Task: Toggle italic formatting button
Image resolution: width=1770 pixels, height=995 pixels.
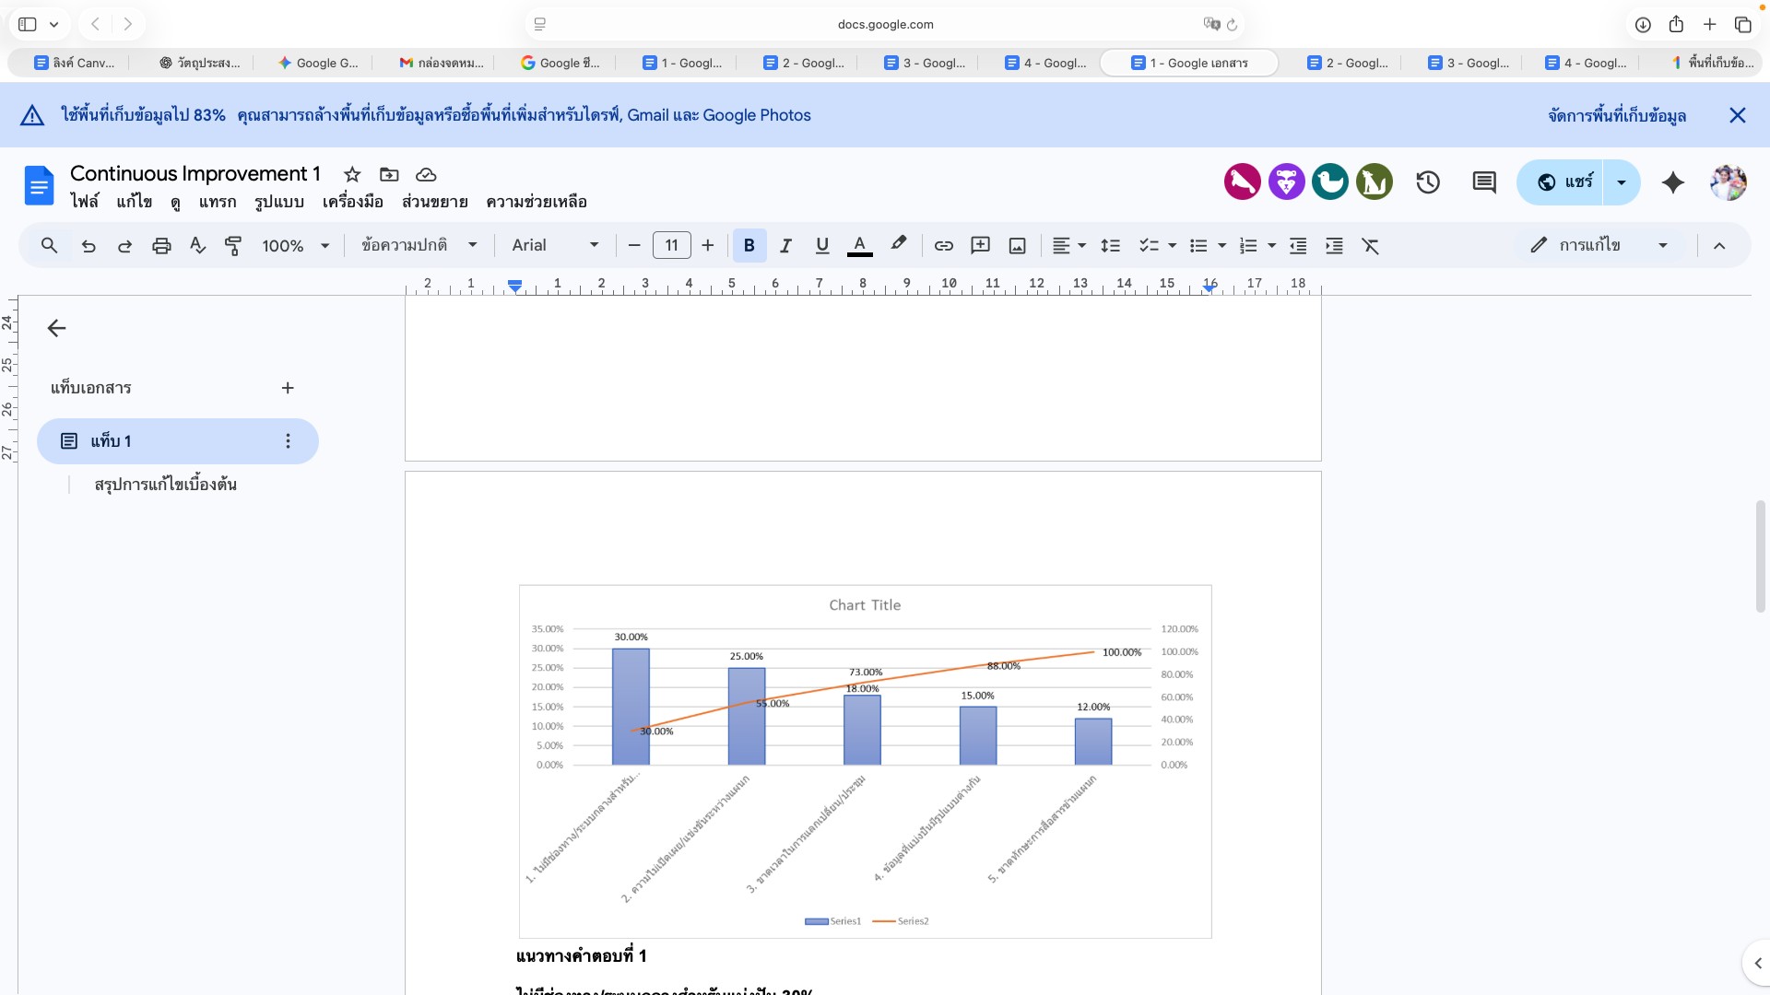Action: (785, 246)
